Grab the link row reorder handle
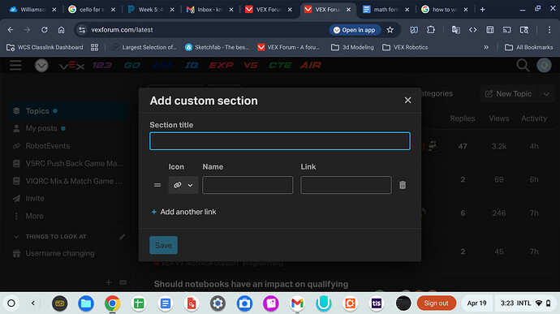 pyautogui.click(x=157, y=185)
